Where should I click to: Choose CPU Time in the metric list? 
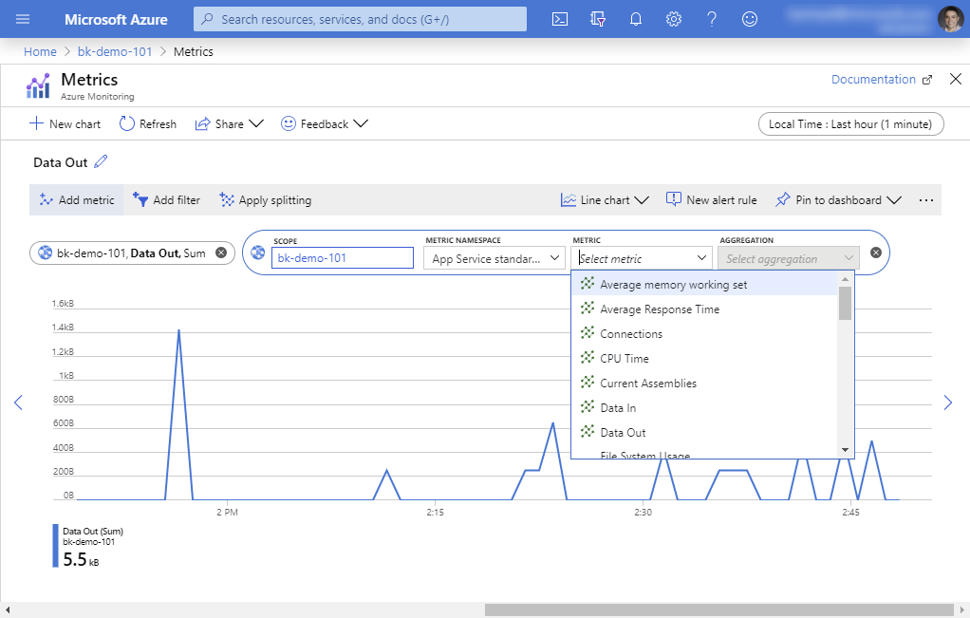point(625,359)
